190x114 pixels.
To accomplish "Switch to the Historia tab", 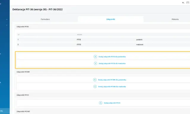I will pos(175,19).
